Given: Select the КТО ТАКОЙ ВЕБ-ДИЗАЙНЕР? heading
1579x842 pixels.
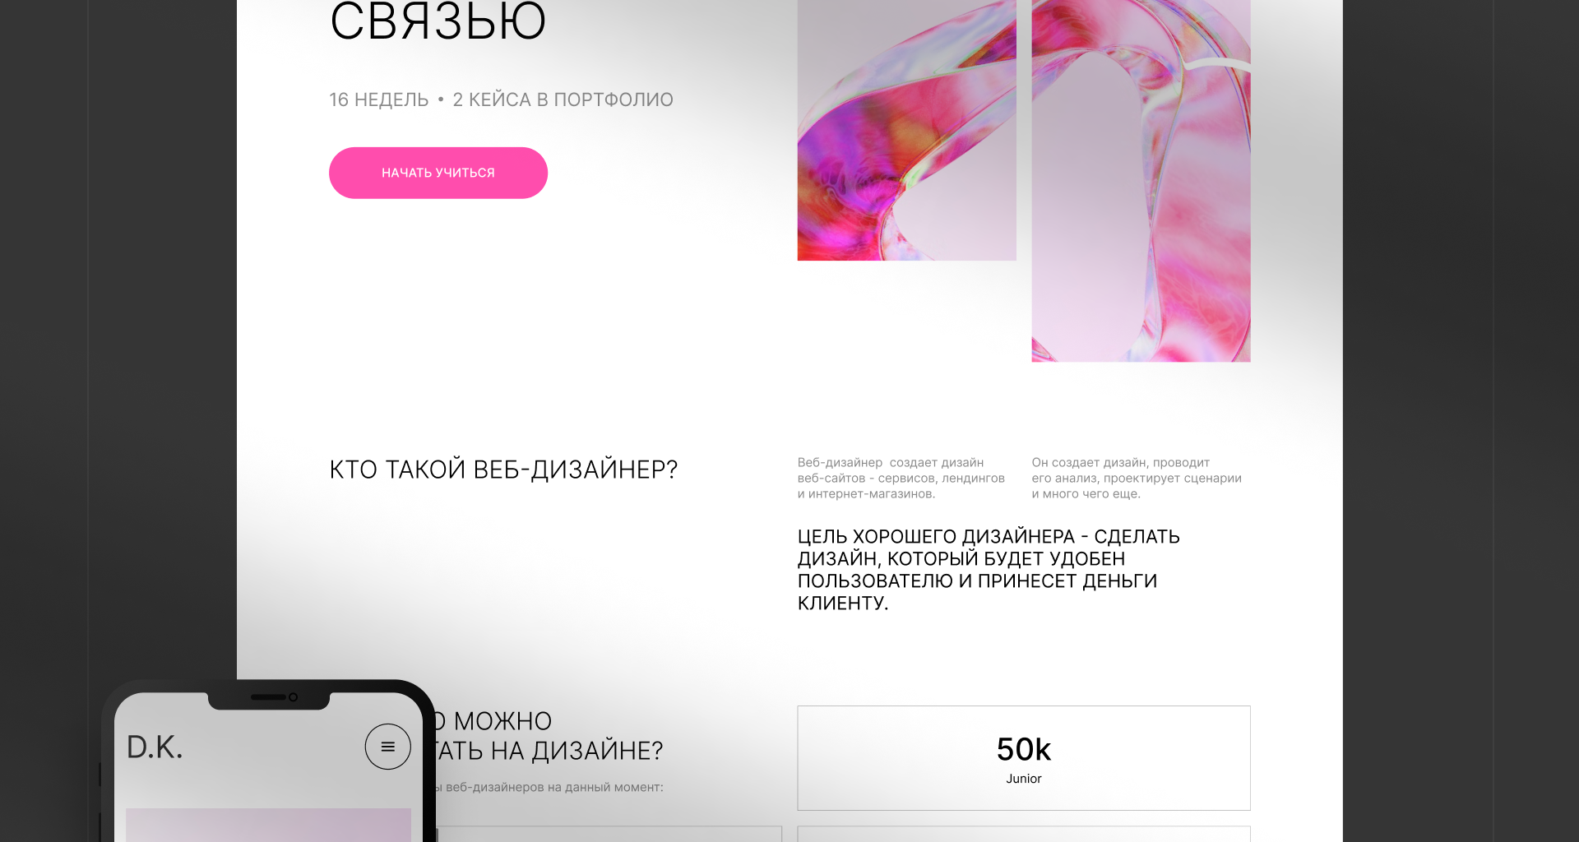Looking at the screenshot, I should pos(503,470).
